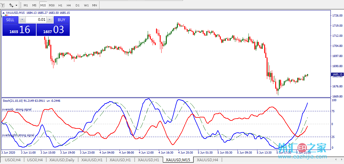Switch chart to M30 timeframe

pyautogui.click(x=52, y=5)
